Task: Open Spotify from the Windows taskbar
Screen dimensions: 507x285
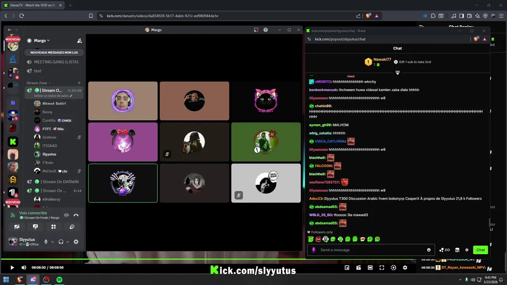Action: point(59,279)
